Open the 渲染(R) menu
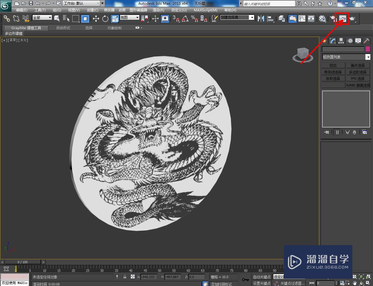The image size is (373, 286). click(x=159, y=10)
